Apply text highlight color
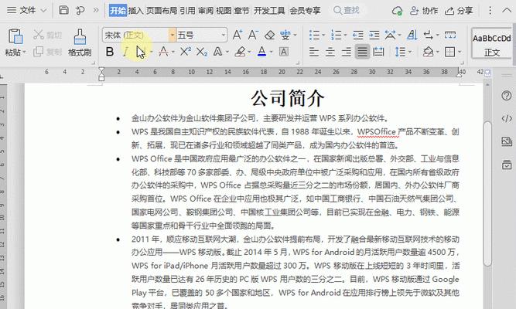 coord(241,52)
